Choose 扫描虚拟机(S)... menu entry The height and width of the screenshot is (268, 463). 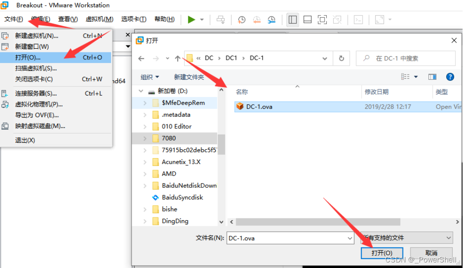(56, 68)
